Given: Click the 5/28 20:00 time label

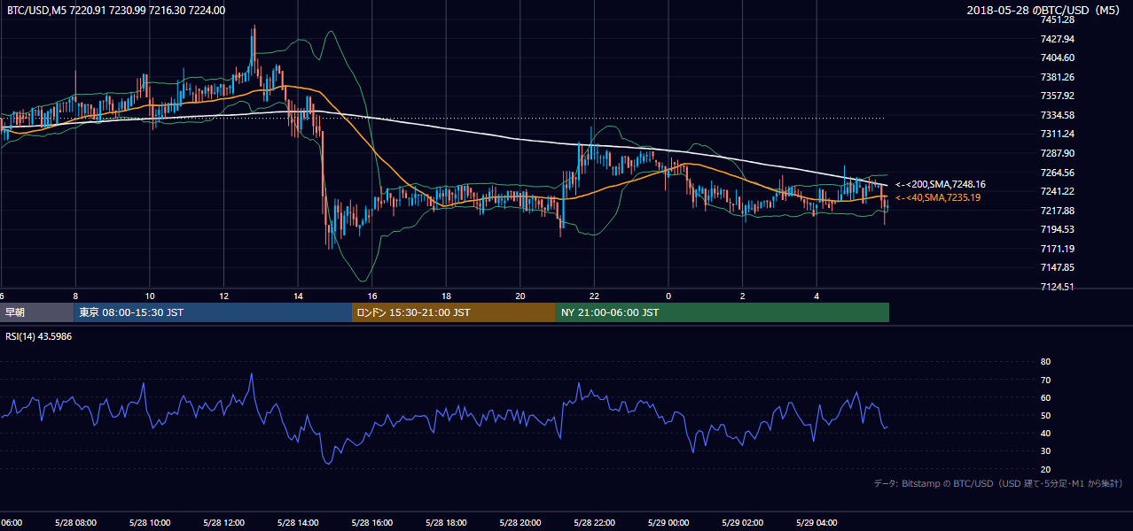Looking at the screenshot, I should coord(520,523).
